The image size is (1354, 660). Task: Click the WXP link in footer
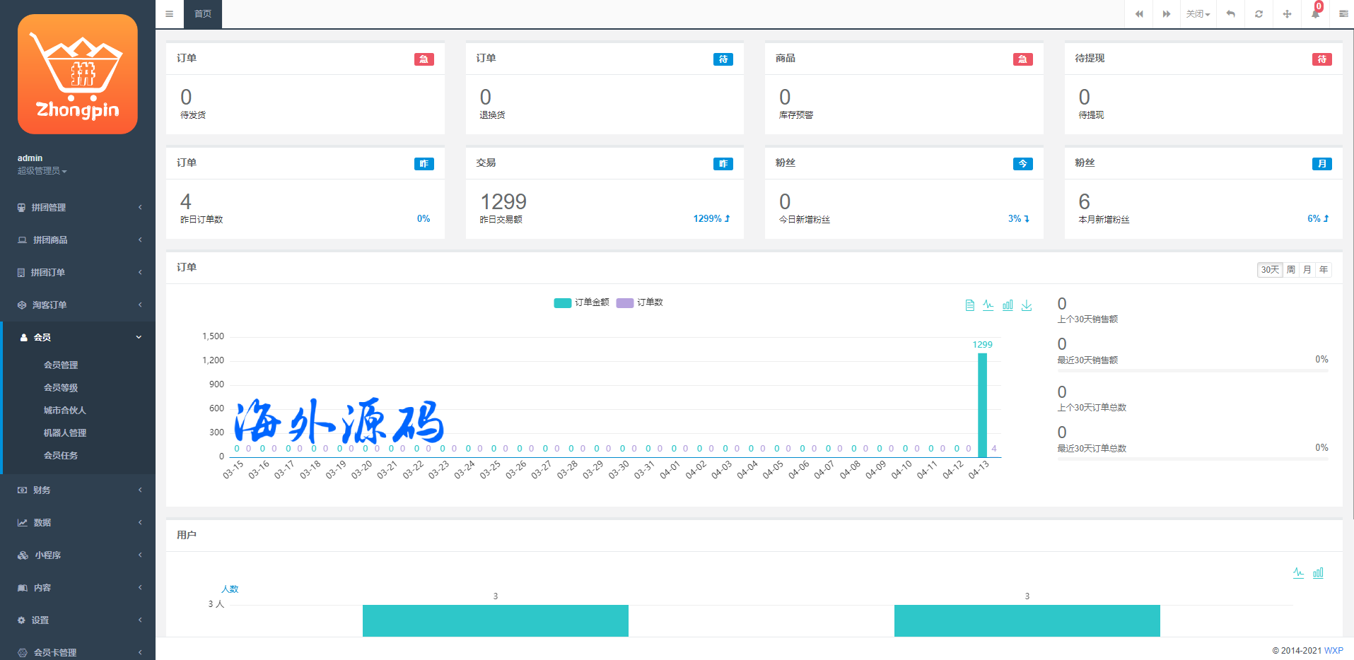(x=1333, y=650)
